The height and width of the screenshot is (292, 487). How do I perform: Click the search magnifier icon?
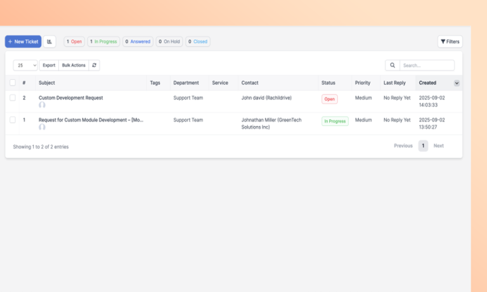click(x=393, y=65)
